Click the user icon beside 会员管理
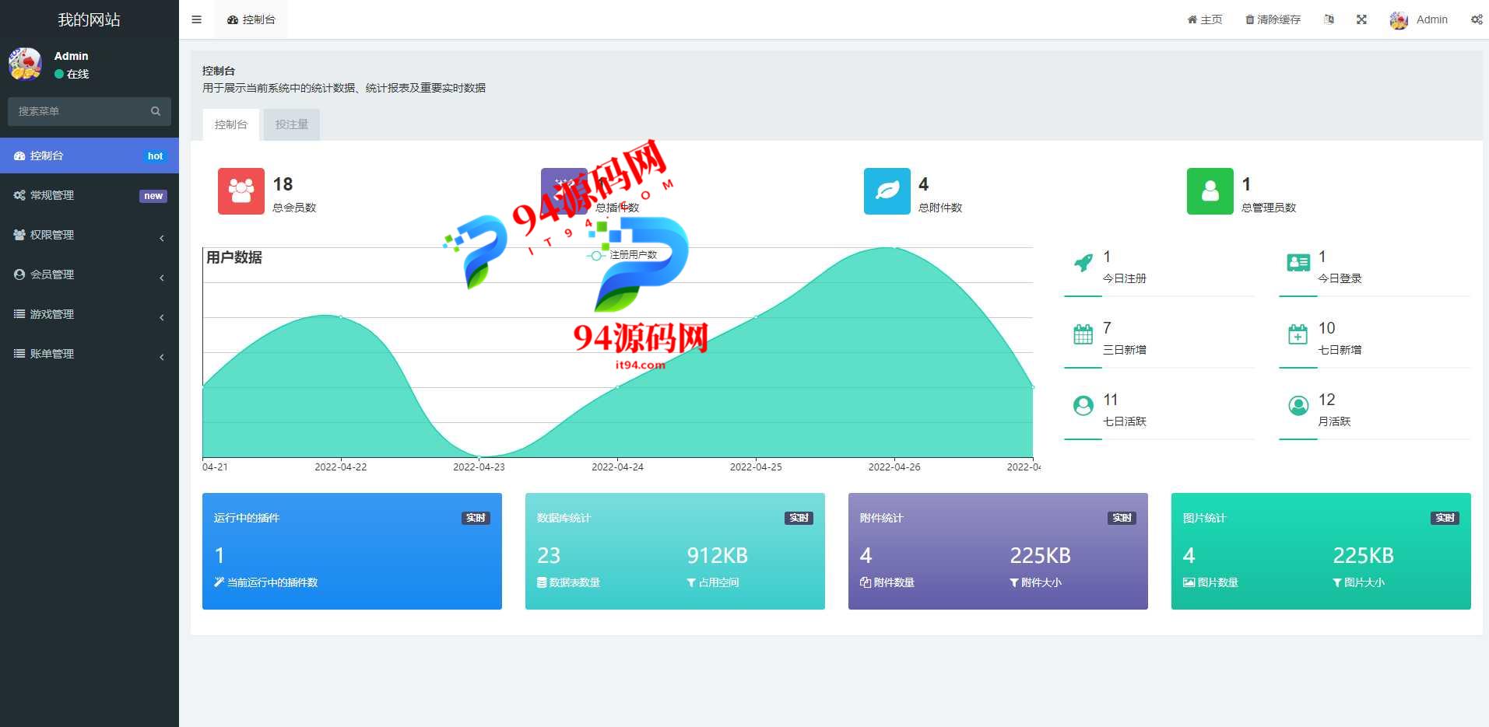This screenshot has width=1489, height=727. click(x=19, y=274)
